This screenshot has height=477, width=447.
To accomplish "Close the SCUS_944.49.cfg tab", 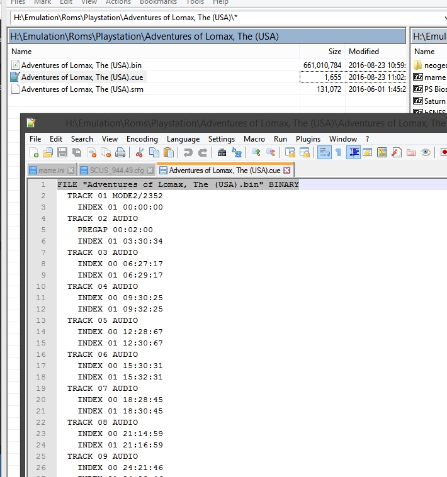I will (x=150, y=171).
